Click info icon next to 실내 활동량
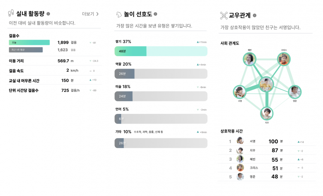 tap(48, 14)
